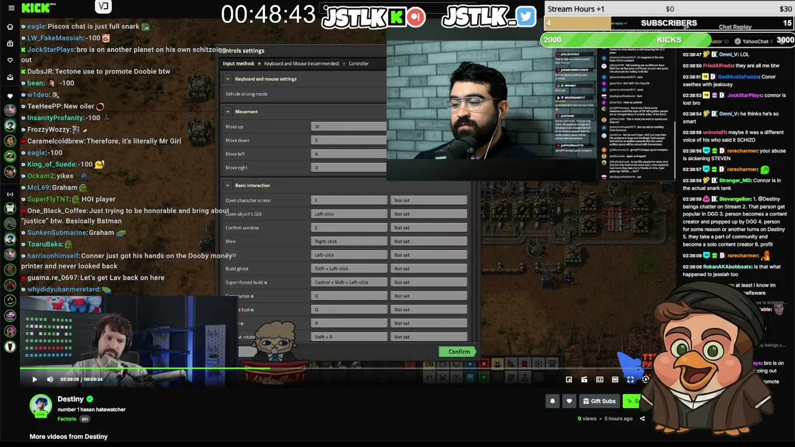Change the Move up key binding W
Screen dimensions: 795x447
coord(348,127)
